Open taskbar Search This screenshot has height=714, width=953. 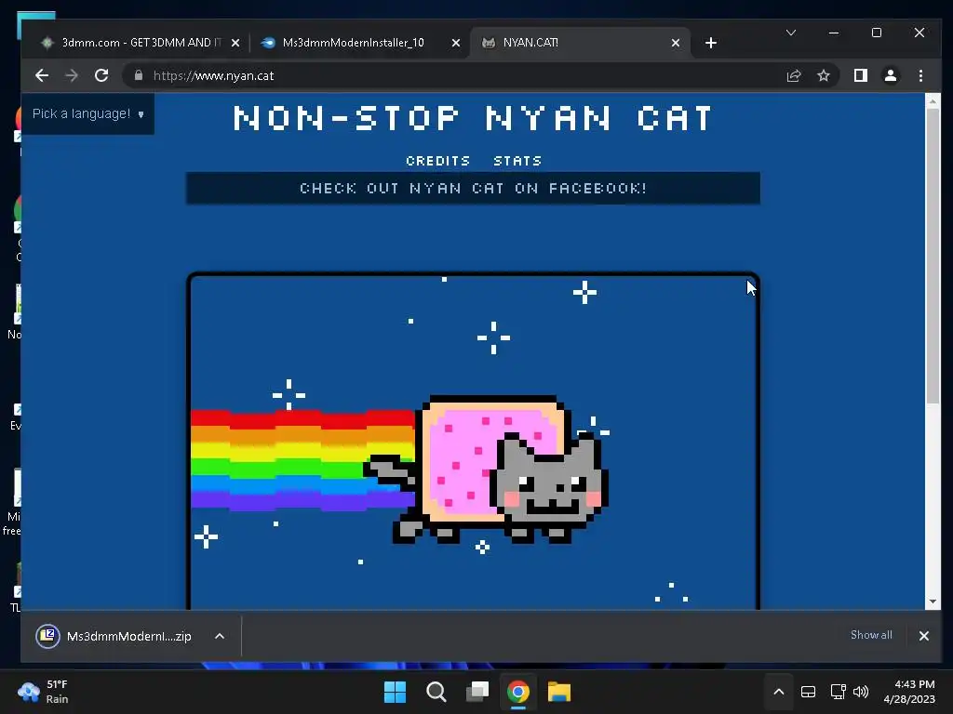point(436,692)
